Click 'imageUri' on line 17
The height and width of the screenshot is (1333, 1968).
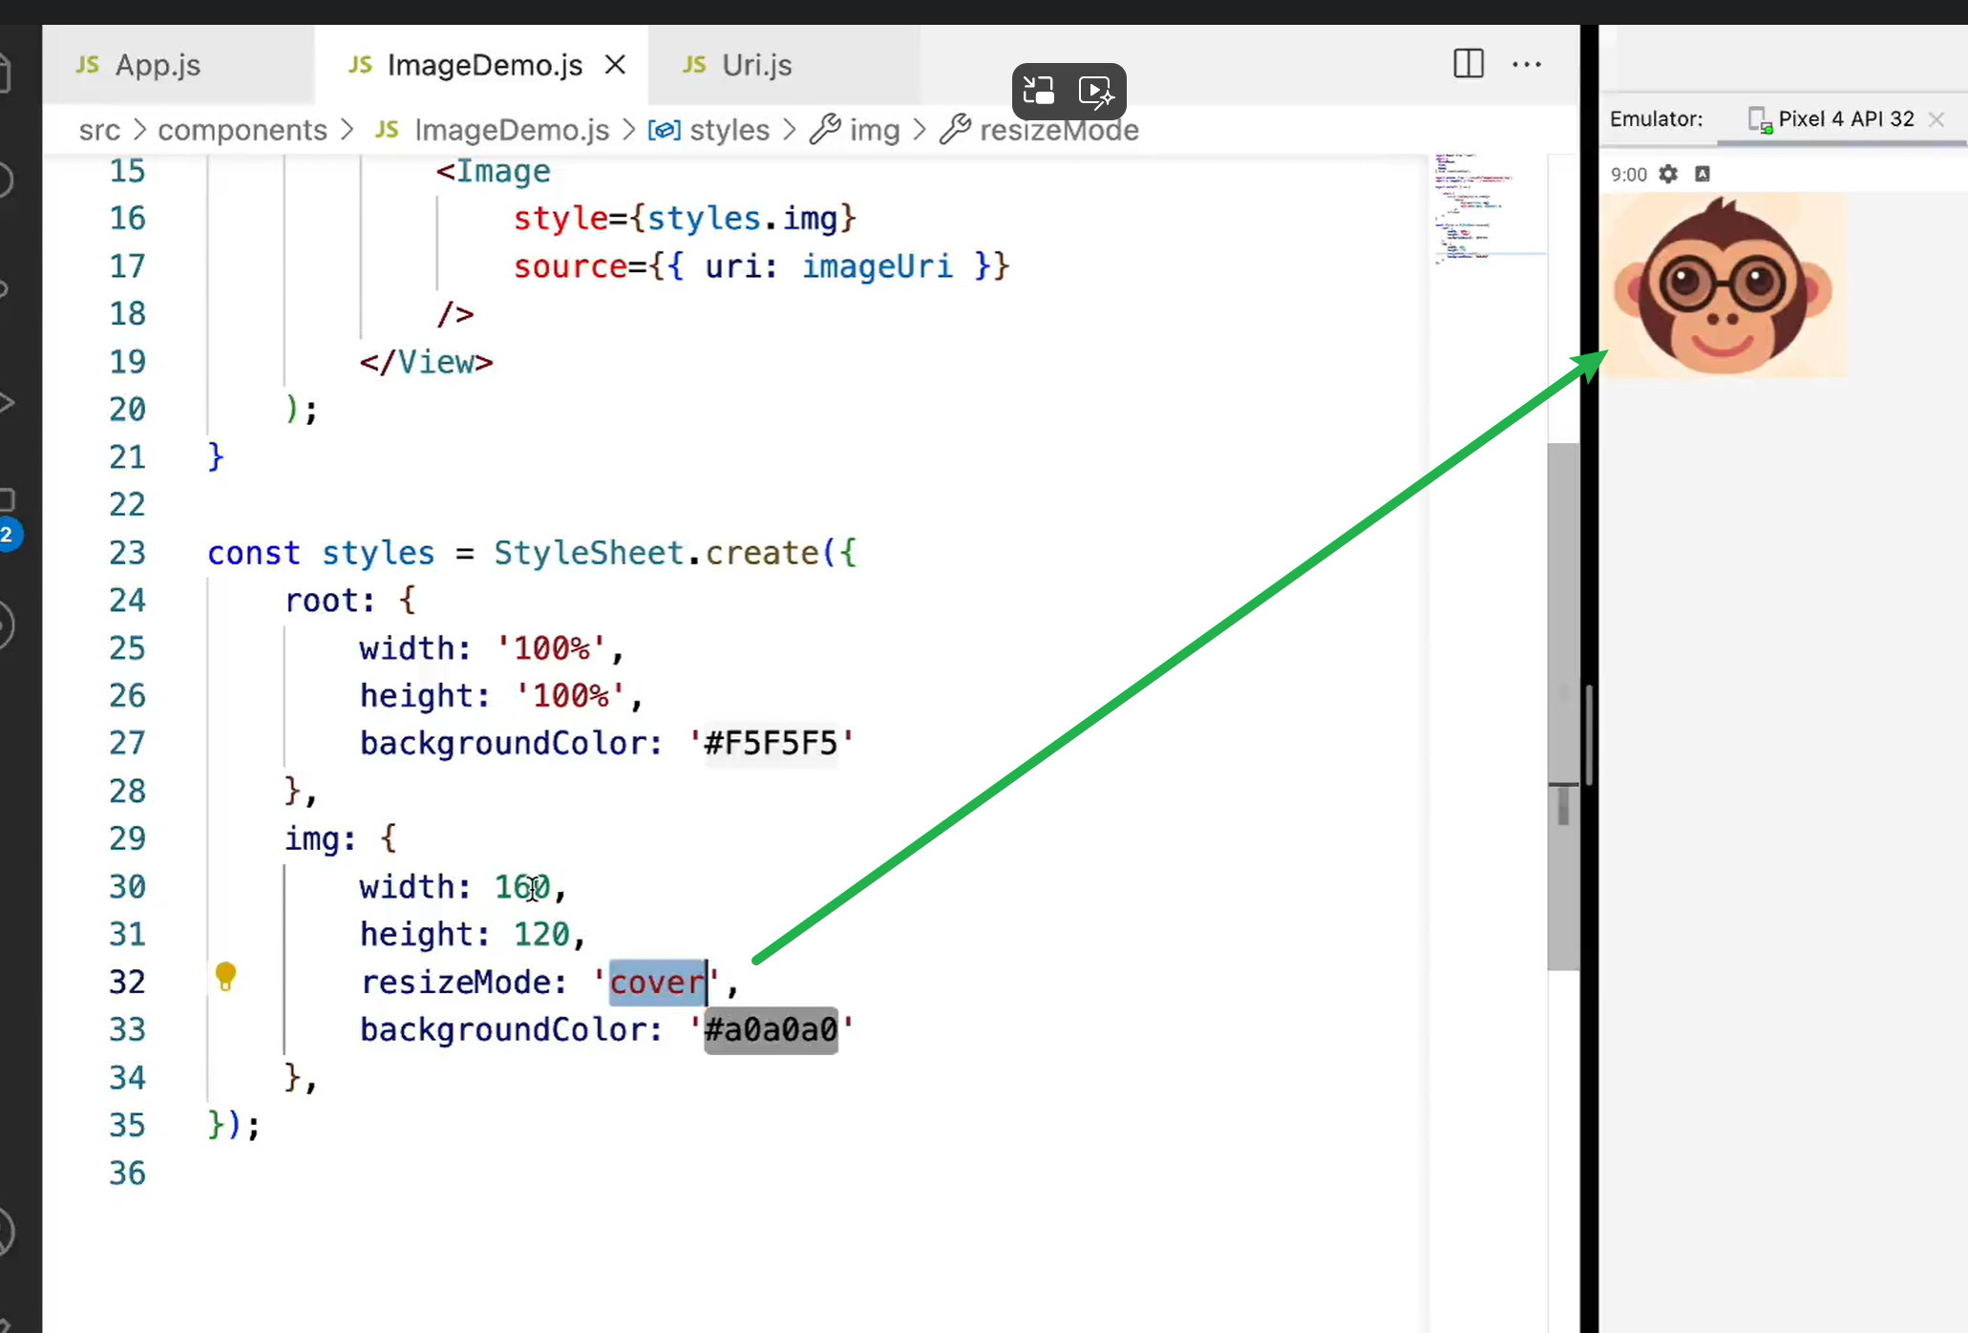pyautogui.click(x=877, y=266)
